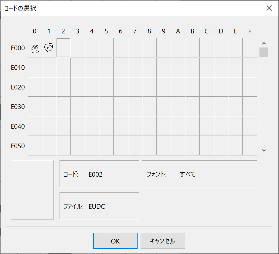Click the row label E040

(x=18, y=126)
